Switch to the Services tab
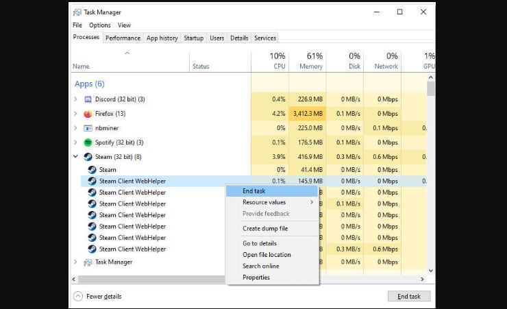The width and height of the screenshot is (507, 309). pos(265,38)
